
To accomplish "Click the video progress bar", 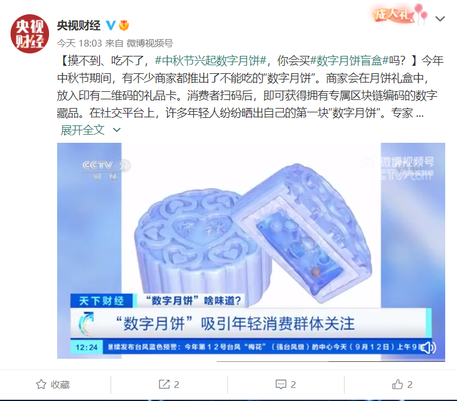I will tap(330, 361).
